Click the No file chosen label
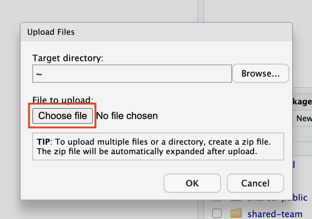Image resolution: width=312 pixels, height=219 pixels. coord(127,116)
